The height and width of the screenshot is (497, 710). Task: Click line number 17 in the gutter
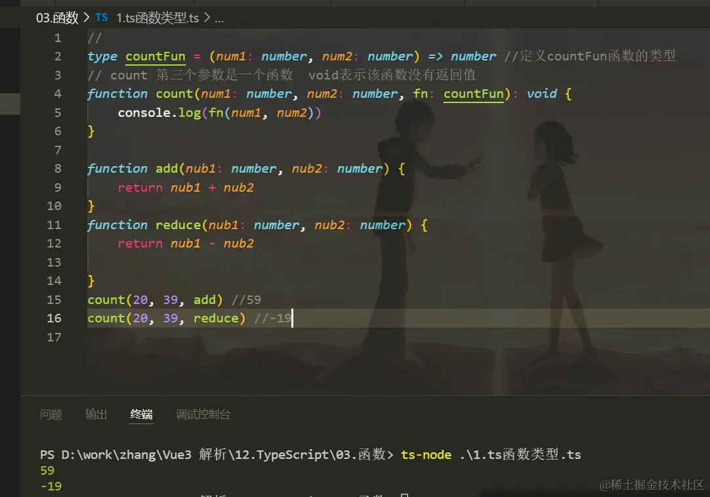click(54, 337)
